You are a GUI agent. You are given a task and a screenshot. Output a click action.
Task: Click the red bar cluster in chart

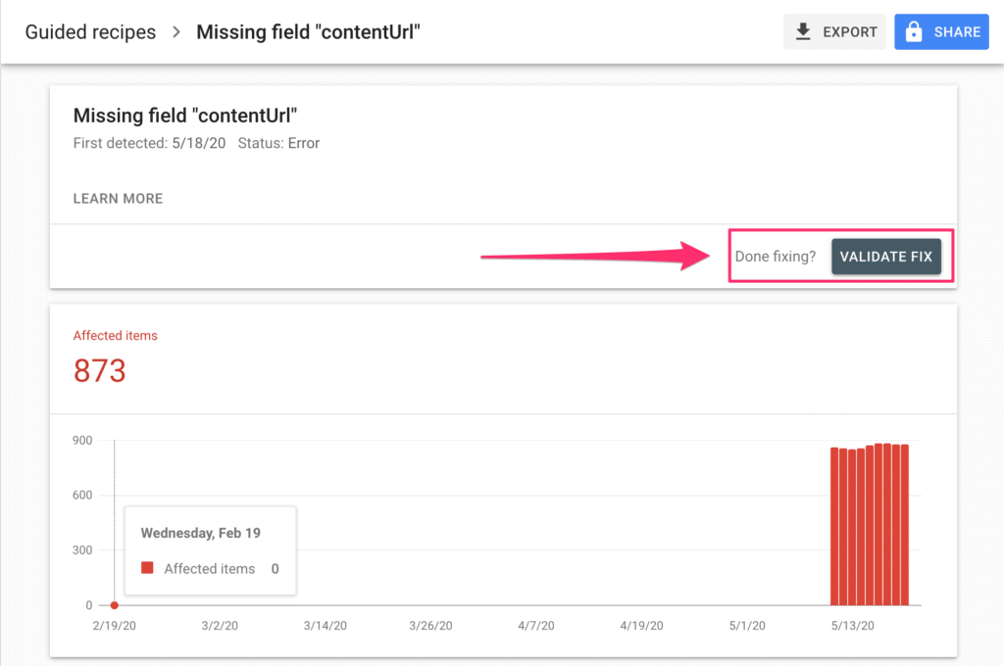click(870, 525)
